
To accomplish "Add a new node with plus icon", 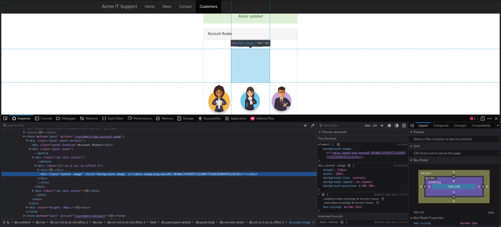I will pyautogui.click(x=305, y=126).
